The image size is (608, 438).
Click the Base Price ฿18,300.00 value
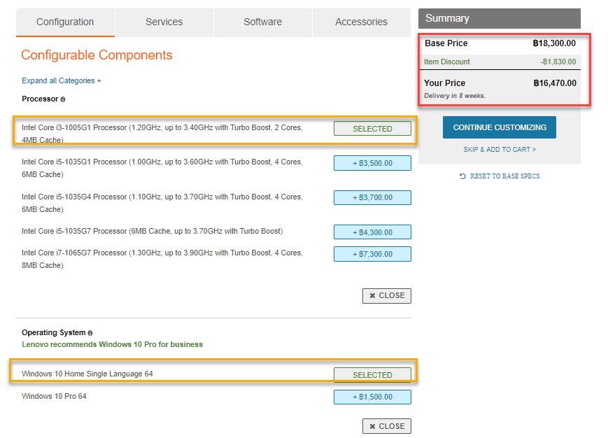pos(554,43)
